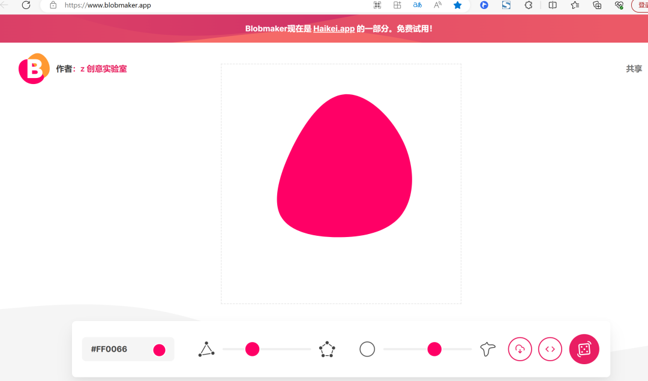
Task: Open the z 创意实验室 author link
Action: [x=103, y=69]
